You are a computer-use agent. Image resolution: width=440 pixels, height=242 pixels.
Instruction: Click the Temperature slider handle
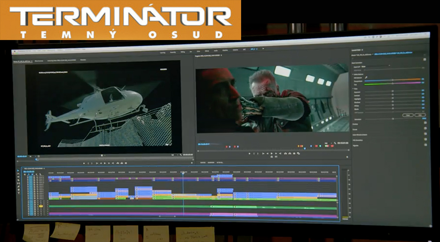point(392,80)
